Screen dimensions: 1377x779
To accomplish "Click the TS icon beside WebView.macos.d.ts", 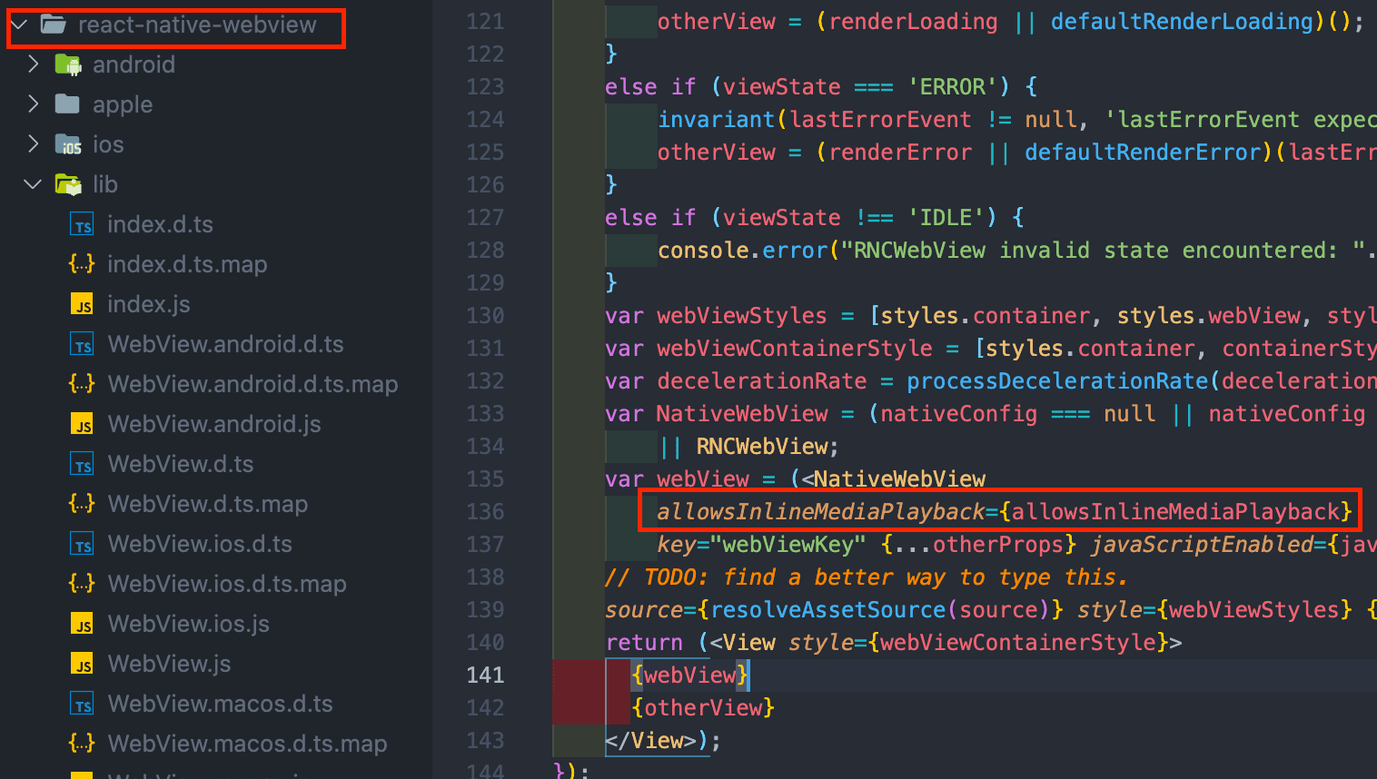I will pos(82,704).
